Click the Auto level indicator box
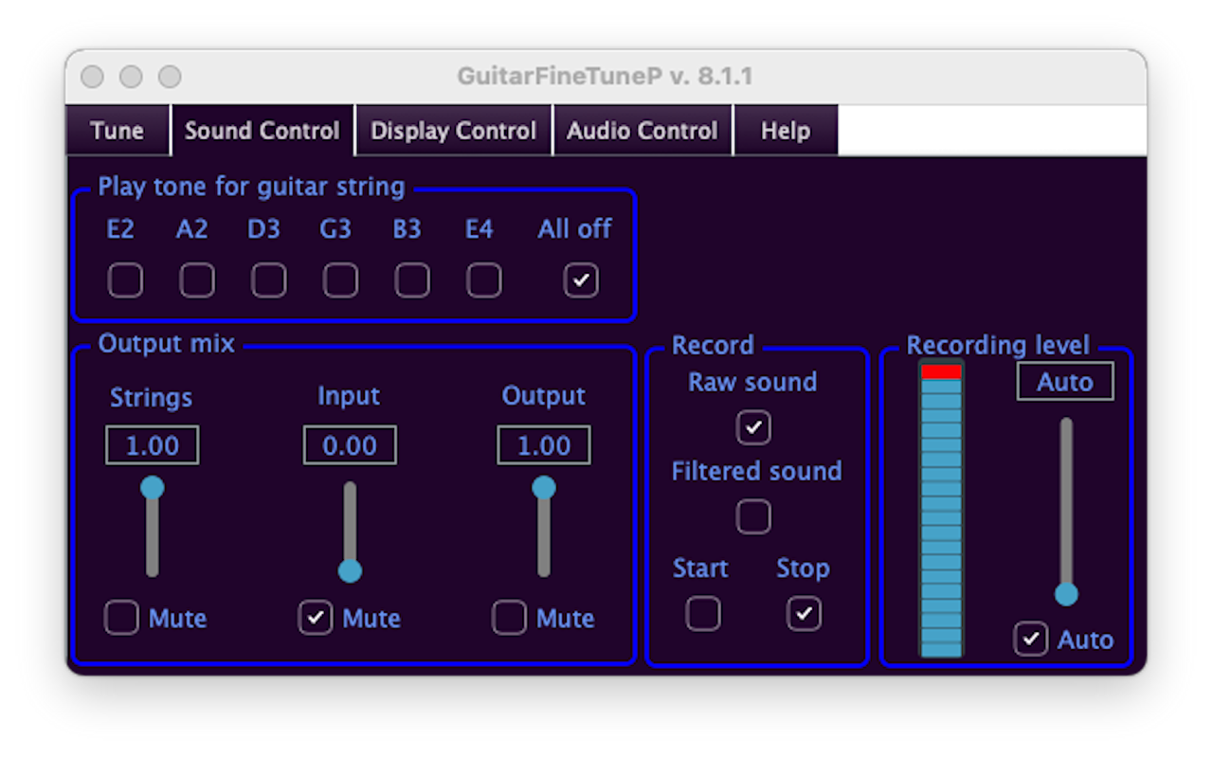The height and width of the screenshot is (758, 1213). (1064, 381)
